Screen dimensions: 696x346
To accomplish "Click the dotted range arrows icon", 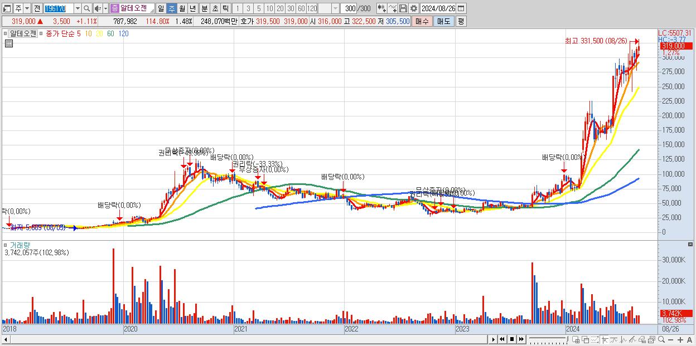I will click(594, 340).
